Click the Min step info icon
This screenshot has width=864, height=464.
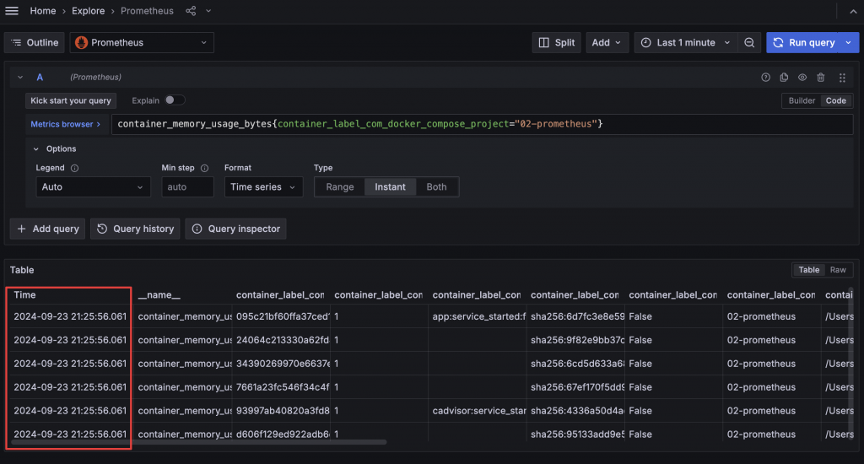[204, 168]
